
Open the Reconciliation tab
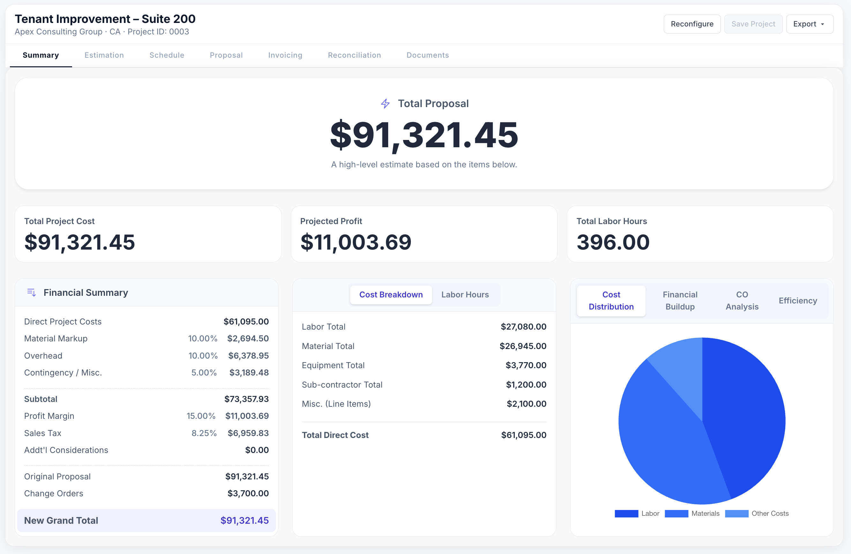click(354, 55)
